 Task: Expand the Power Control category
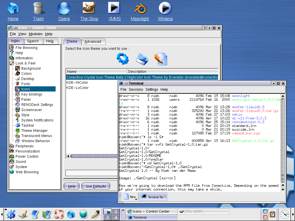27,156
